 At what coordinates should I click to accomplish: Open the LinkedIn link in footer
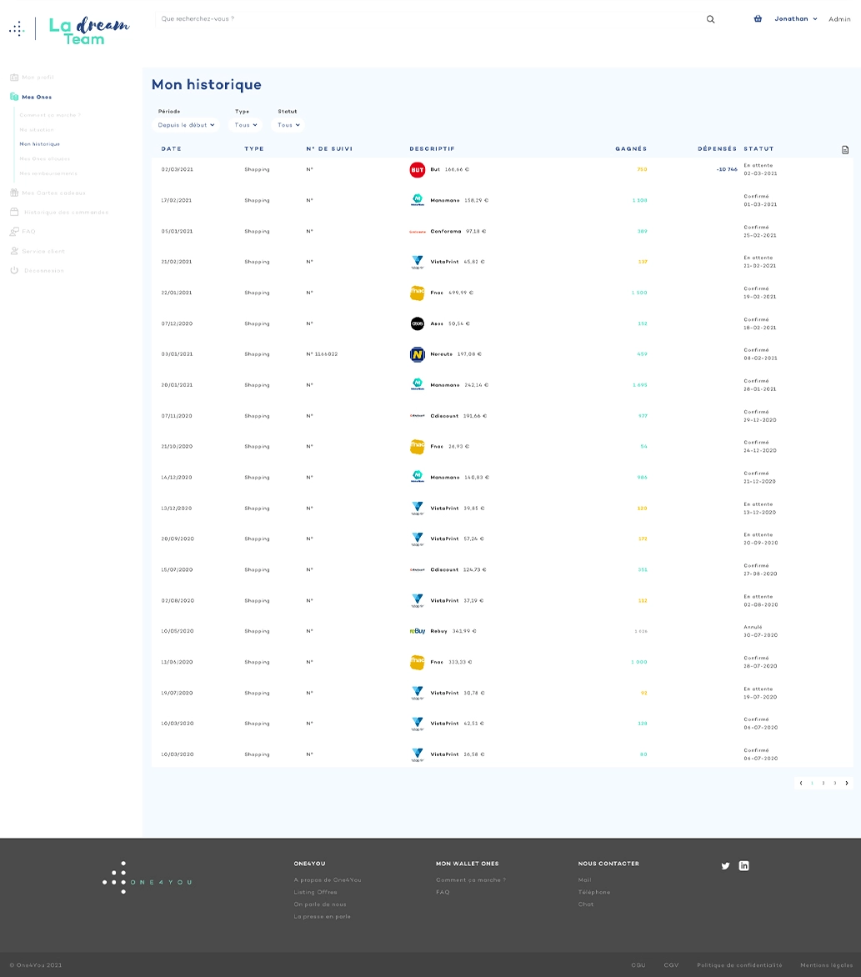click(743, 865)
